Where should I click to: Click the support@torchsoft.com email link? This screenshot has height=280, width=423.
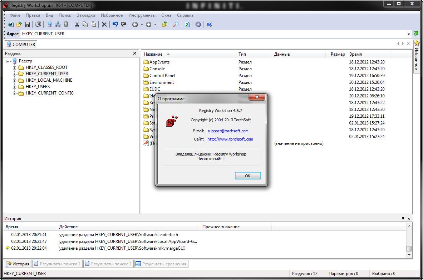tap(228, 131)
